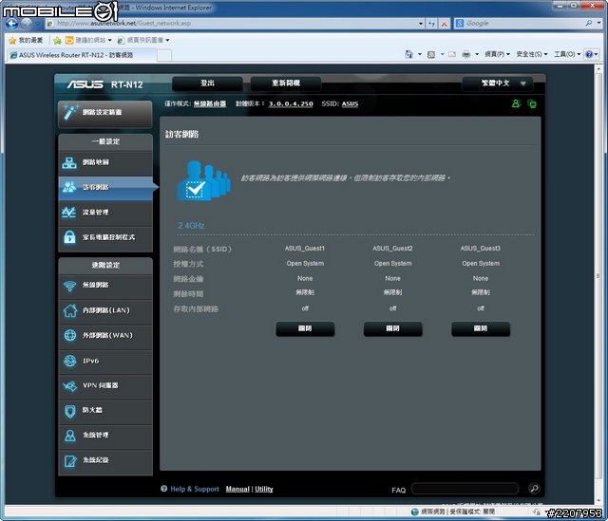
Task: Expand web slice gallery dropdown
Action: [167, 40]
